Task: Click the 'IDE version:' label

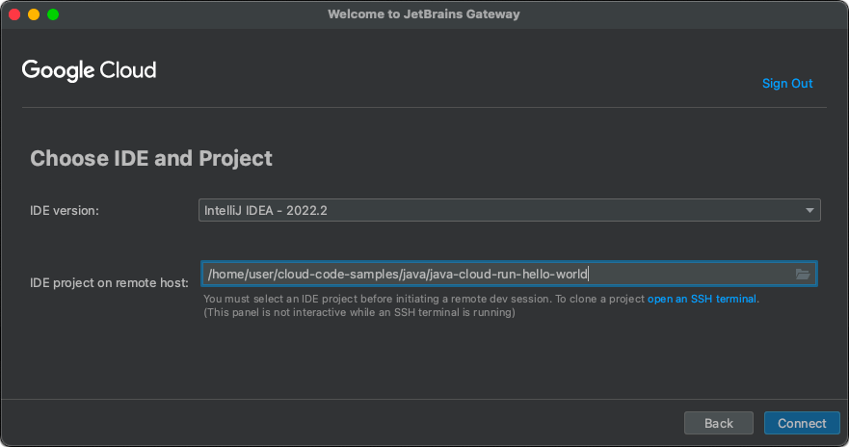Action: click(x=65, y=210)
